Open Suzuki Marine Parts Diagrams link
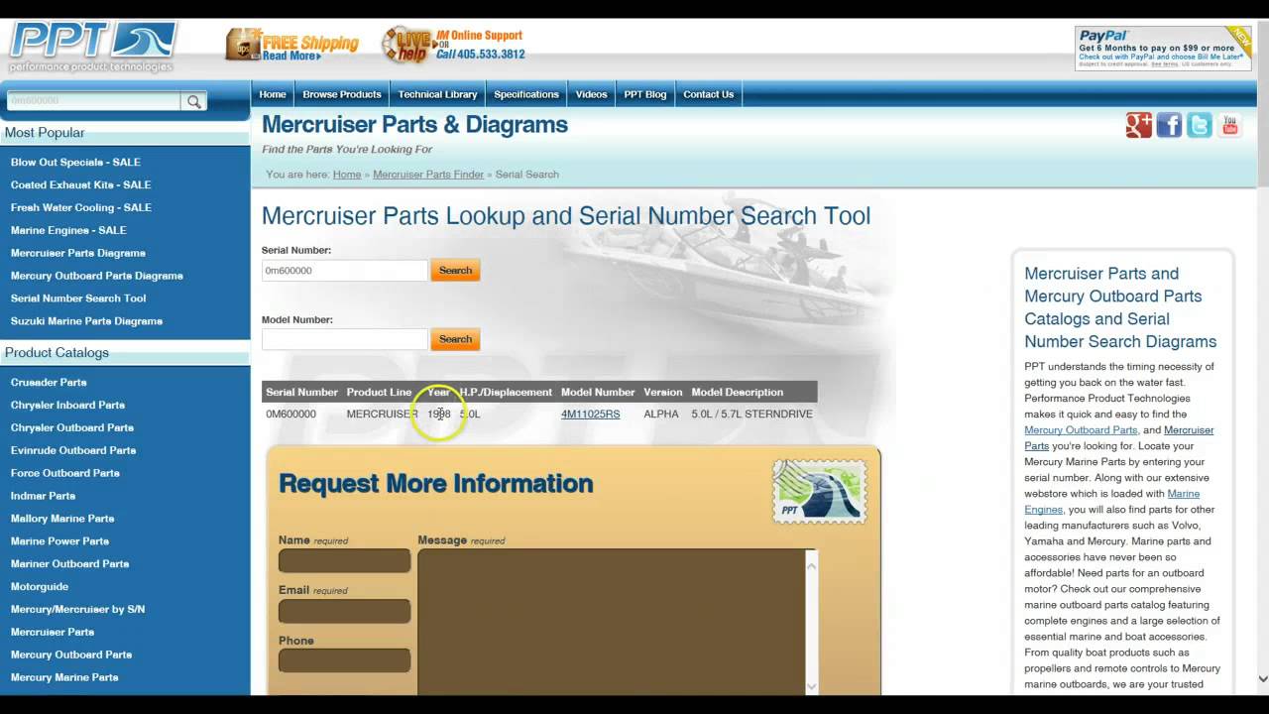 [x=86, y=322]
